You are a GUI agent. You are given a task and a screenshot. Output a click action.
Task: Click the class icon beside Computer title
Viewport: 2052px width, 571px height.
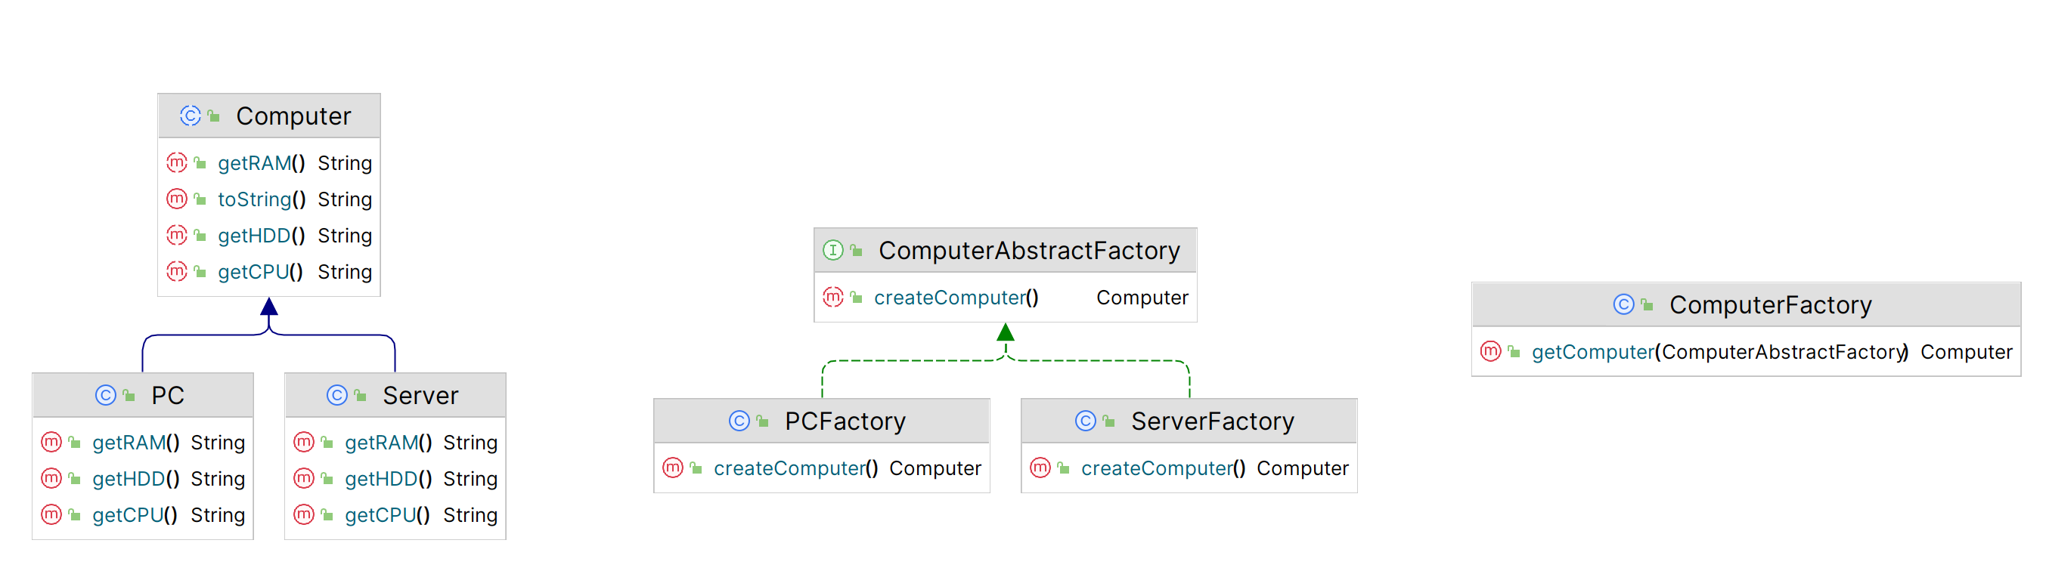point(190,116)
